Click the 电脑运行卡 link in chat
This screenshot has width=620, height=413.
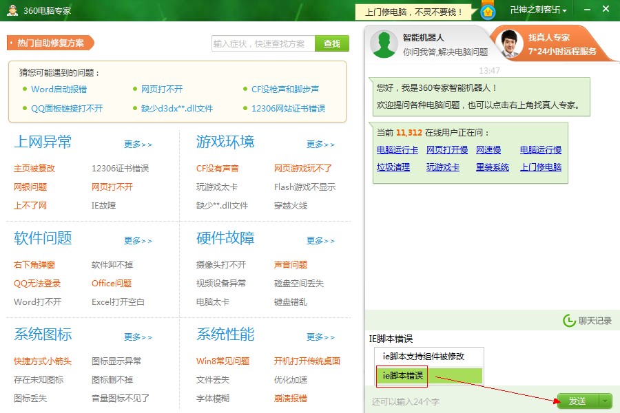397,150
